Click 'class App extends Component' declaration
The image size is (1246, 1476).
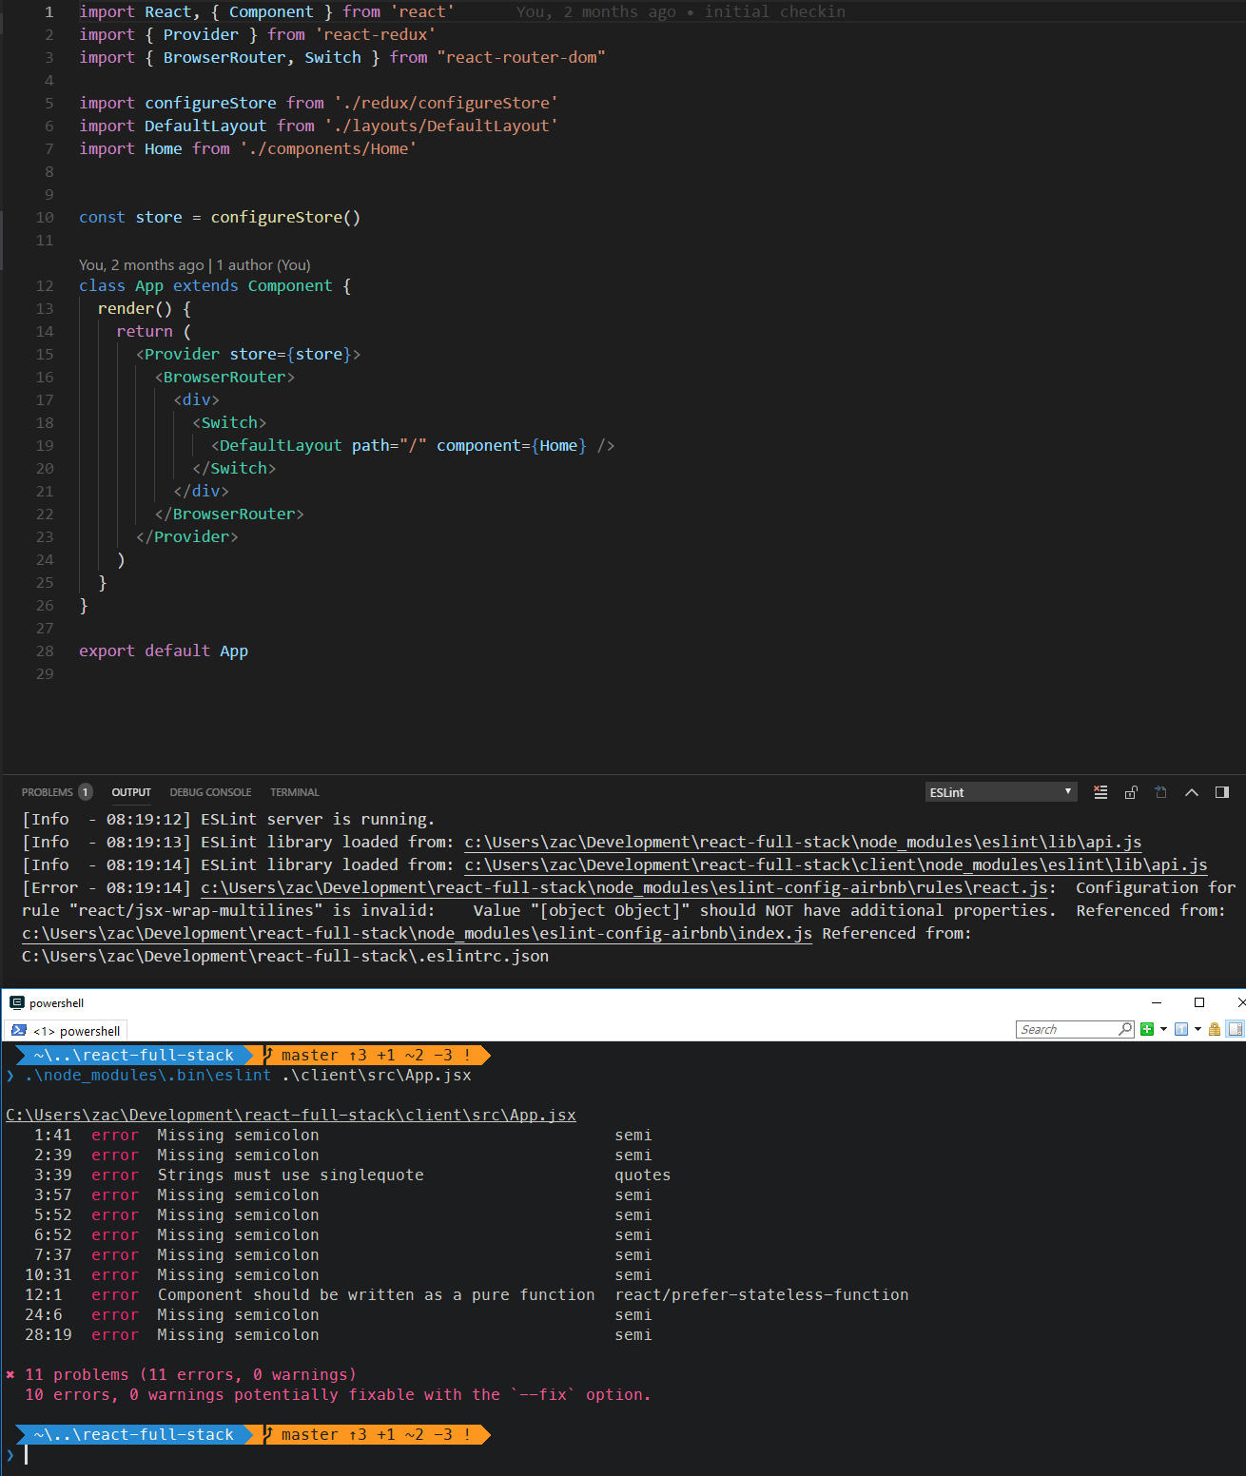click(205, 286)
